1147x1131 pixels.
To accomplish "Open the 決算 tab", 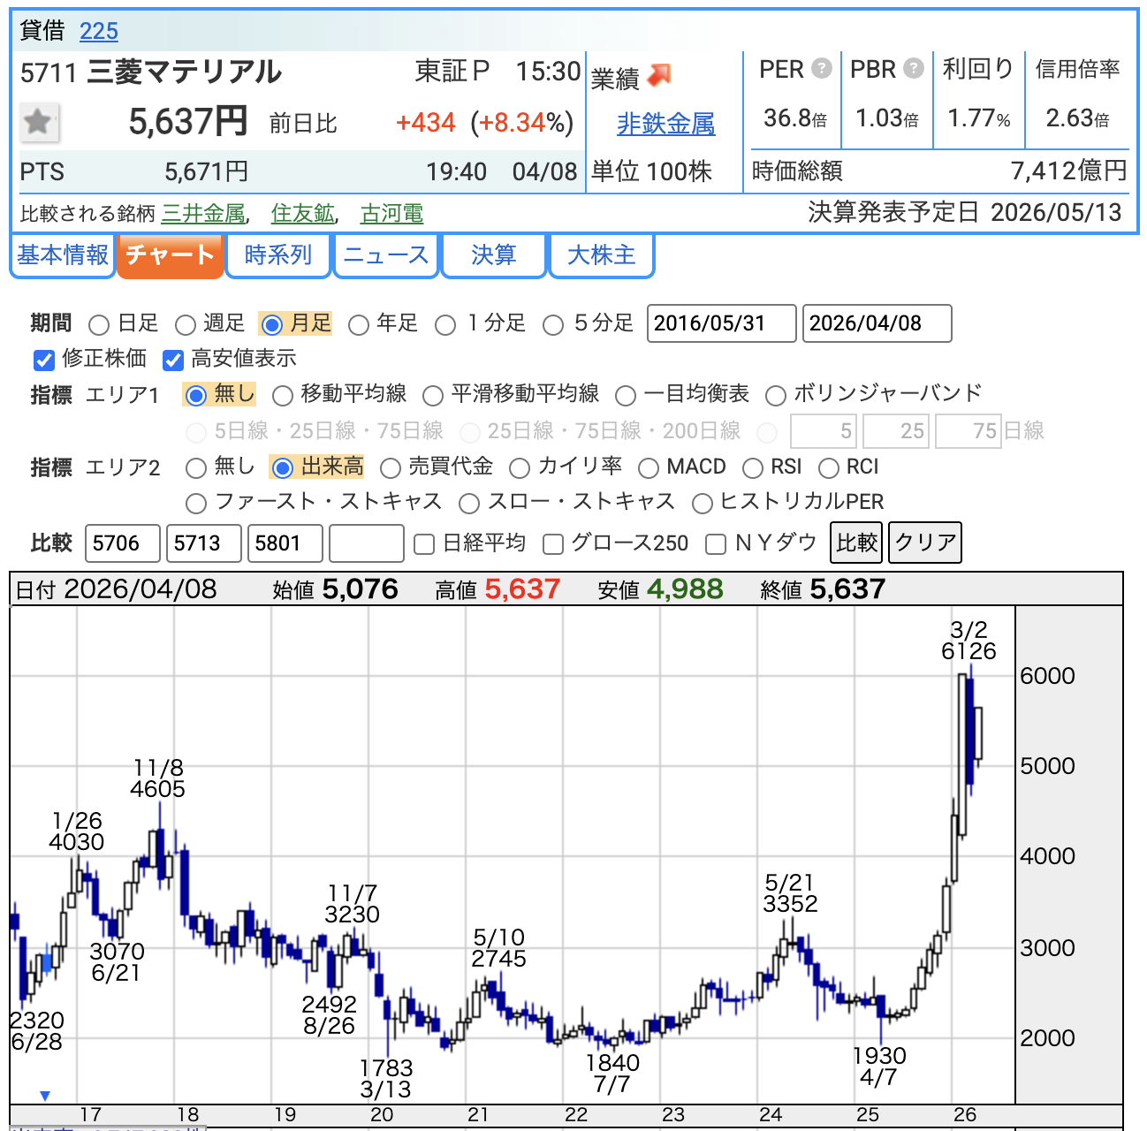I will point(493,255).
